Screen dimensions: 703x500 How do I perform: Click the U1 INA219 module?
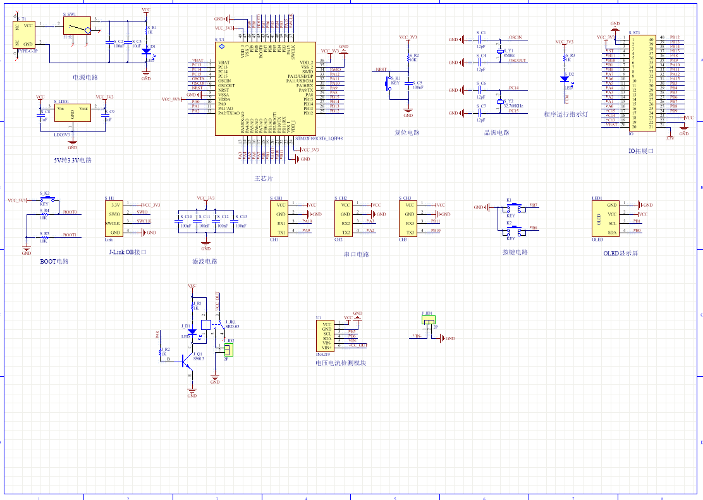(x=325, y=336)
